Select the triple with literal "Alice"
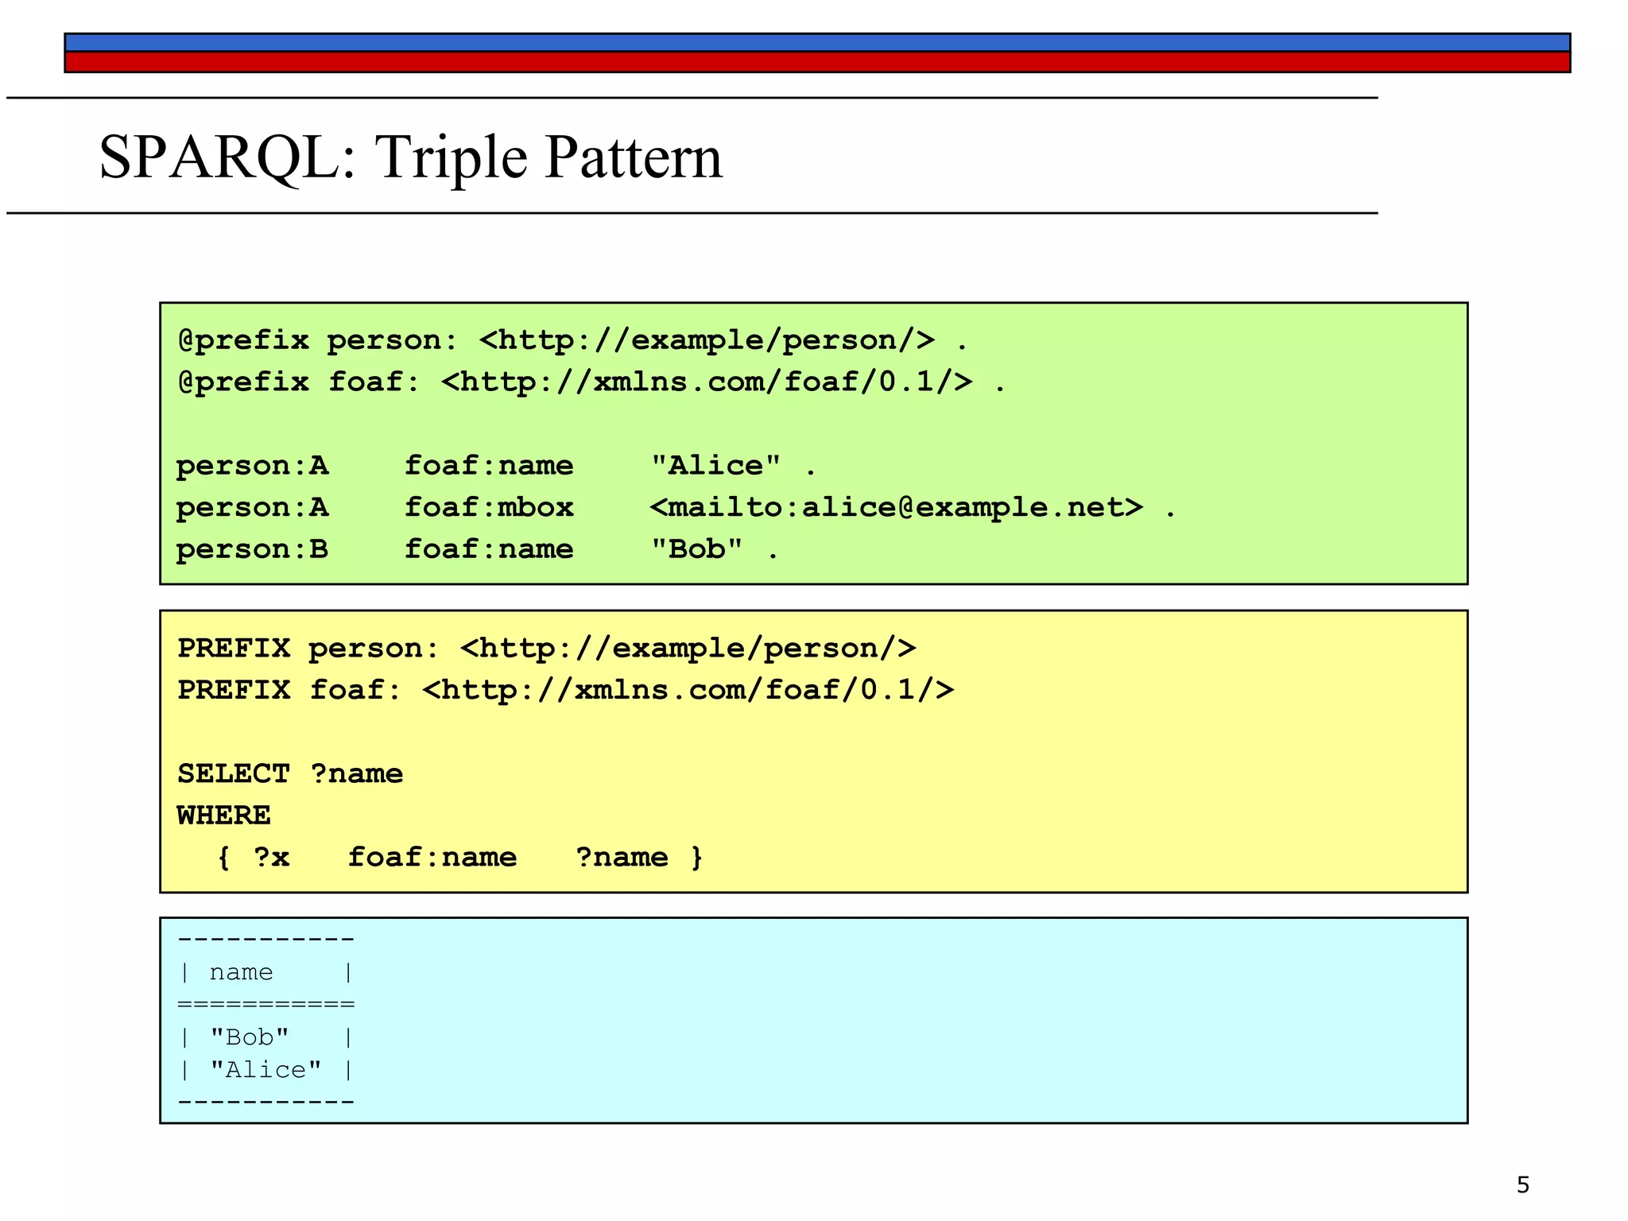Screen dimensions: 1628x1221 [x=496, y=466]
